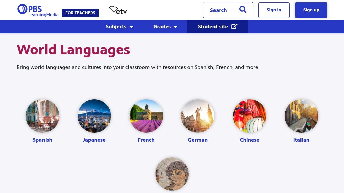Screen dimensions: 344x193
Task: Select the German town square image
Action: point(198,116)
